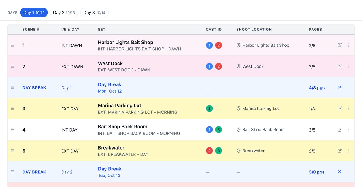The height and width of the screenshot is (187, 362).
Task: Click the Mon, Oct 12 date text
Action: pyautogui.click(x=110, y=91)
